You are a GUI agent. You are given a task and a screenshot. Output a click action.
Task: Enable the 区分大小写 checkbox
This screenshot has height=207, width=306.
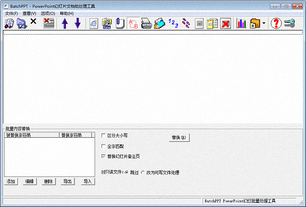pyautogui.click(x=104, y=135)
